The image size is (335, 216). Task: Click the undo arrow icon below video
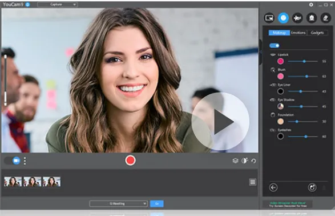click(x=253, y=161)
